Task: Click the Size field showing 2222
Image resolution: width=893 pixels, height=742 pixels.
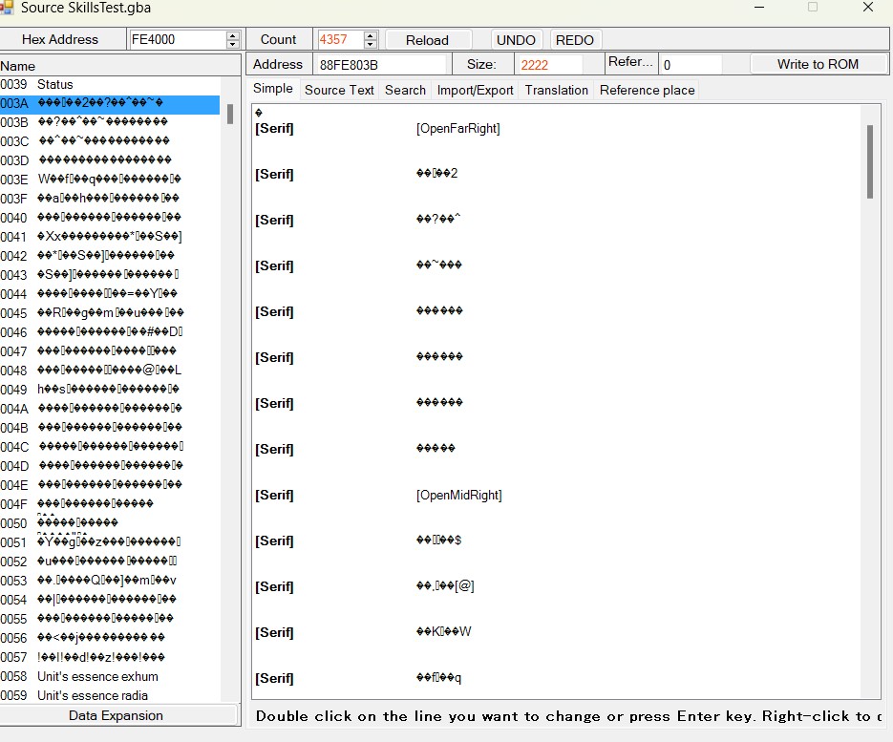Action: [549, 64]
